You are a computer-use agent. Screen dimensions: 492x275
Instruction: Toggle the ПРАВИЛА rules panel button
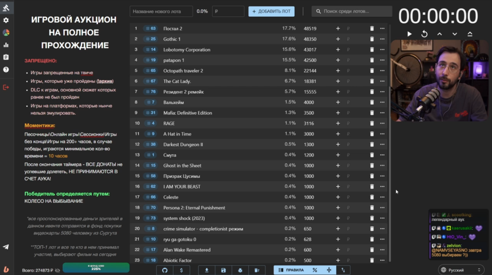coord(291,270)
